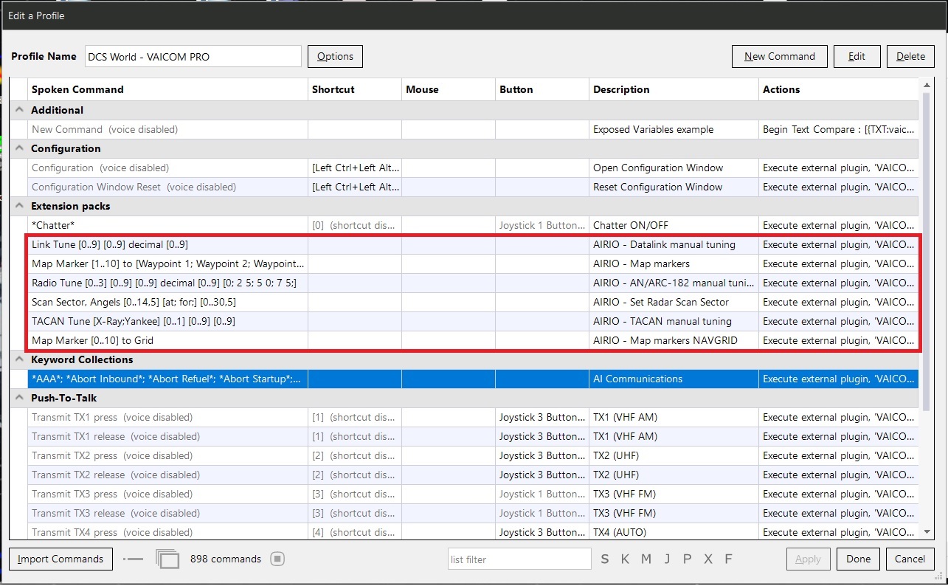Viewport: 948px width, 586px height.
Task: Select Transmit TX1 press row
Action: [473, 417]
